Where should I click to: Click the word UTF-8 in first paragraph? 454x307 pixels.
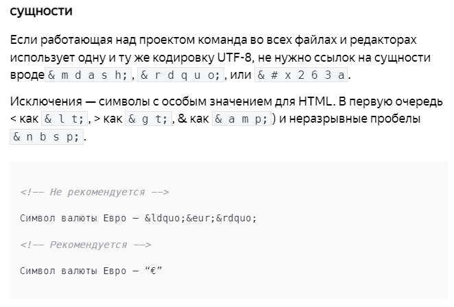[x=235, y=58]
